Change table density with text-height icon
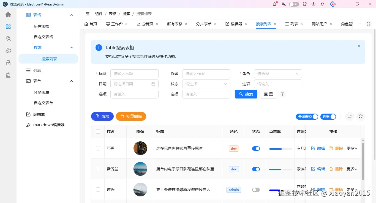 350,116
